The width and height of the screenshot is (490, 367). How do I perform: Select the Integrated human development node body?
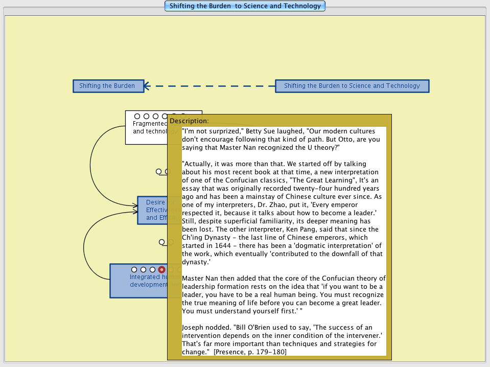click(x=138, y=286)
